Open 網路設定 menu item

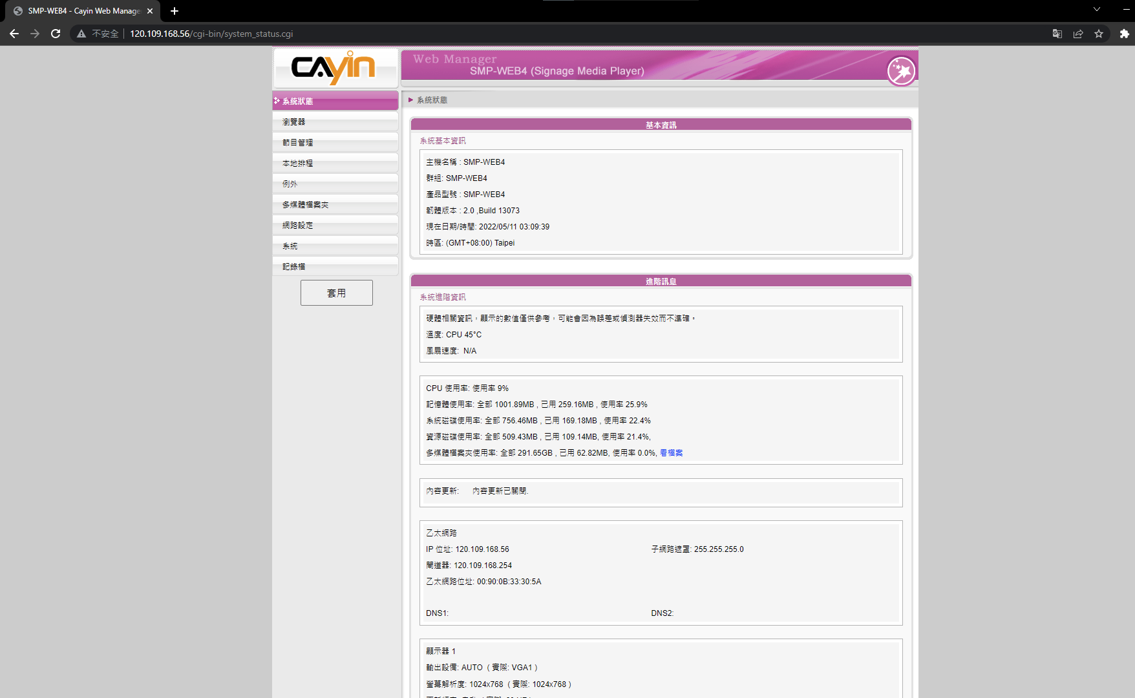click(335, 225)
